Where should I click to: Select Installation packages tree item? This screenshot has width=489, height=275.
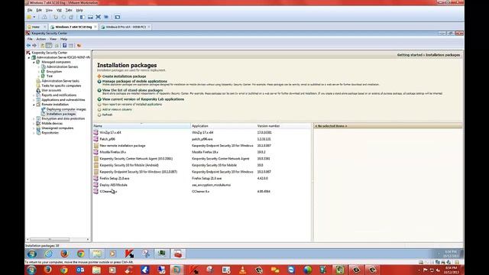tap(61, 114)
